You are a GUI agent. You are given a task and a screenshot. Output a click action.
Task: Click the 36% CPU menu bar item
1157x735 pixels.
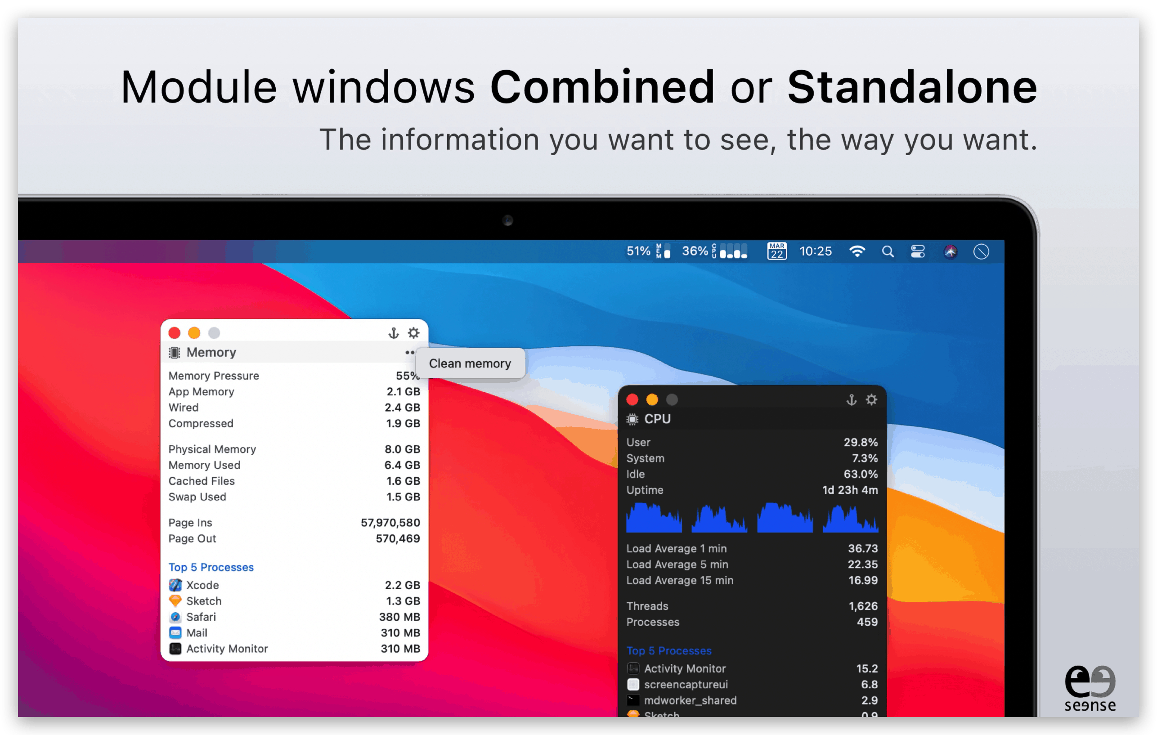[x=714, y=251]
